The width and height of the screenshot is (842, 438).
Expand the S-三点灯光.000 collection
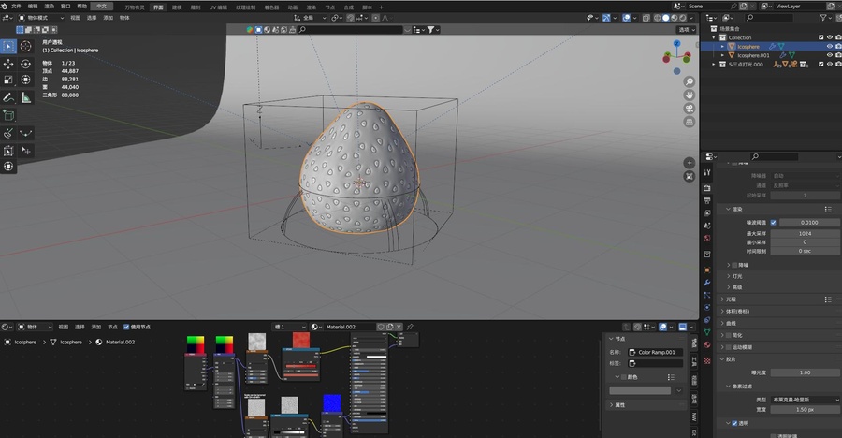[x=714, y=65]
